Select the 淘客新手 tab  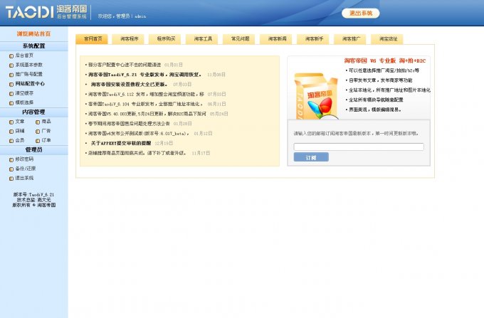point(314,39)
